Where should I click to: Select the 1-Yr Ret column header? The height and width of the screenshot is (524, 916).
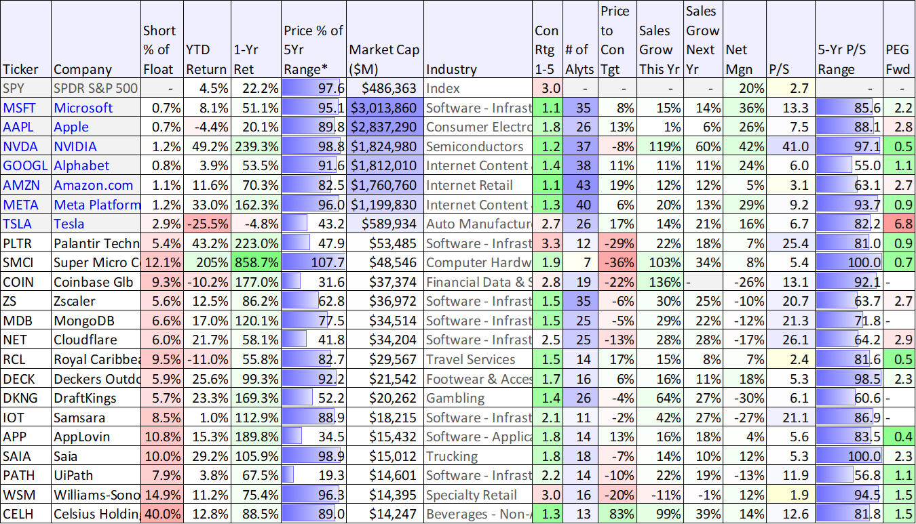pos(256,39)
